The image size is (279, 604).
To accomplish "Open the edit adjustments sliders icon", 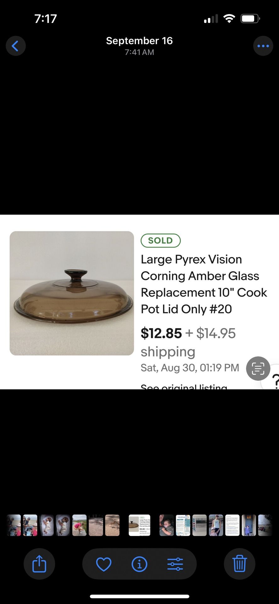I will click(x=175, y=564).
